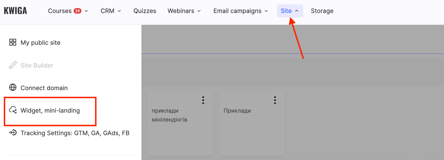Image resolution: width=444 pixels, height=160 pixels.
Task: Collapse the Site menu chevron
Action: [296, 11]
